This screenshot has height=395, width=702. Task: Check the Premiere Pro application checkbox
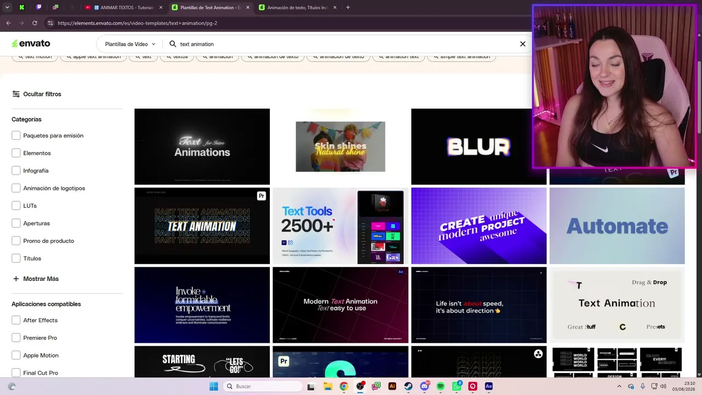(16, 338)
